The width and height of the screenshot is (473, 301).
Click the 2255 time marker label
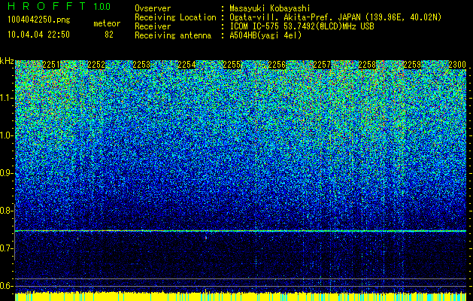[x=232, y=65]
